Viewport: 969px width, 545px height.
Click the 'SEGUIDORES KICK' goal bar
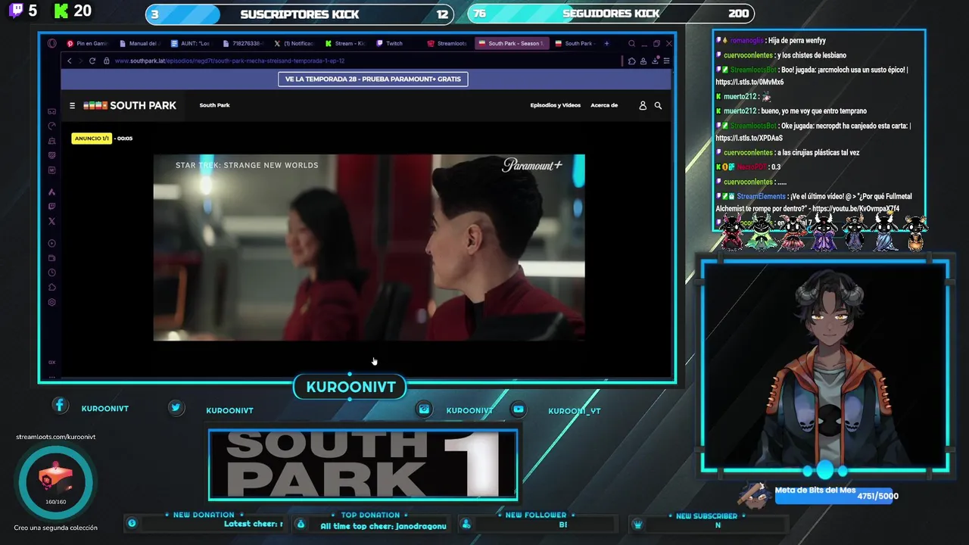pos(612,14)
